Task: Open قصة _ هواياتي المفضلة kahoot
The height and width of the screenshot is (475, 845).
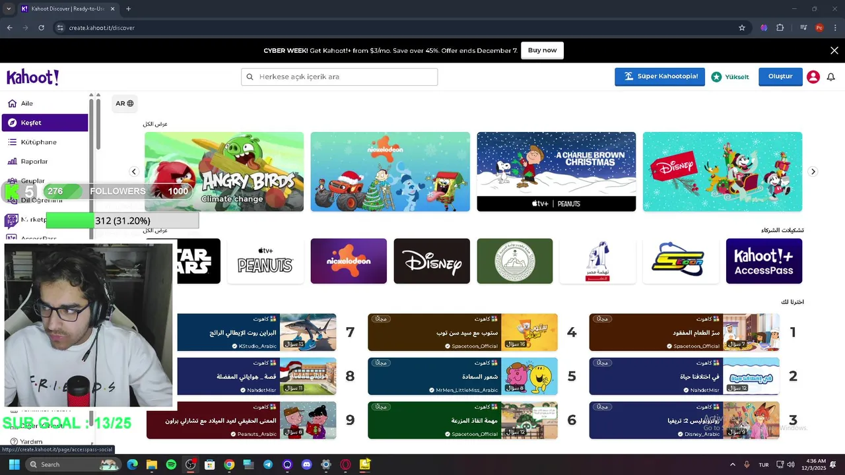Action: [257, 377]
